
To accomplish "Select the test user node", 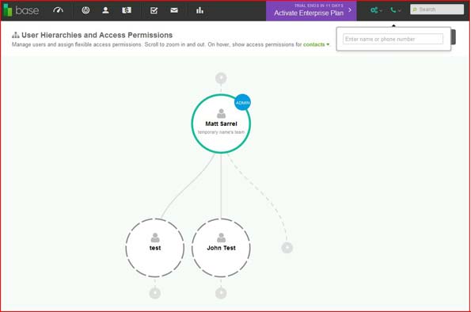I will click(x=154, y=248).
